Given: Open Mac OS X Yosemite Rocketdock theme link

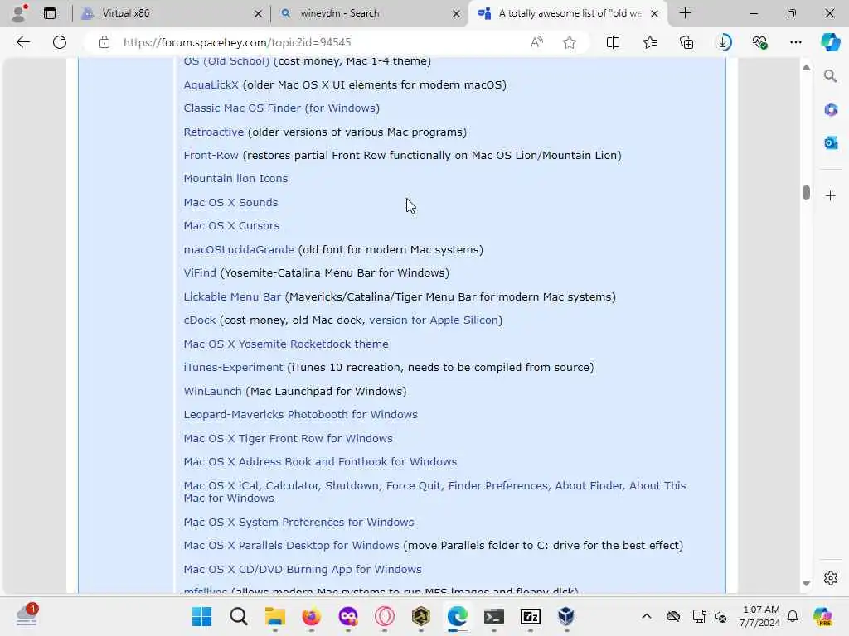Looking at the screenshot, I should pyautogui.click(x=286, y=344).
